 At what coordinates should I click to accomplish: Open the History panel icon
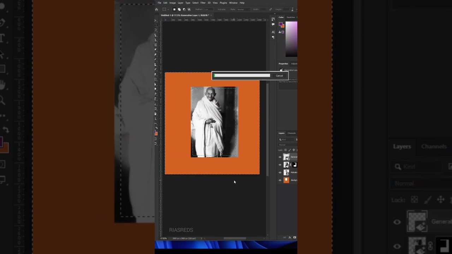click(x=273, y=19)
